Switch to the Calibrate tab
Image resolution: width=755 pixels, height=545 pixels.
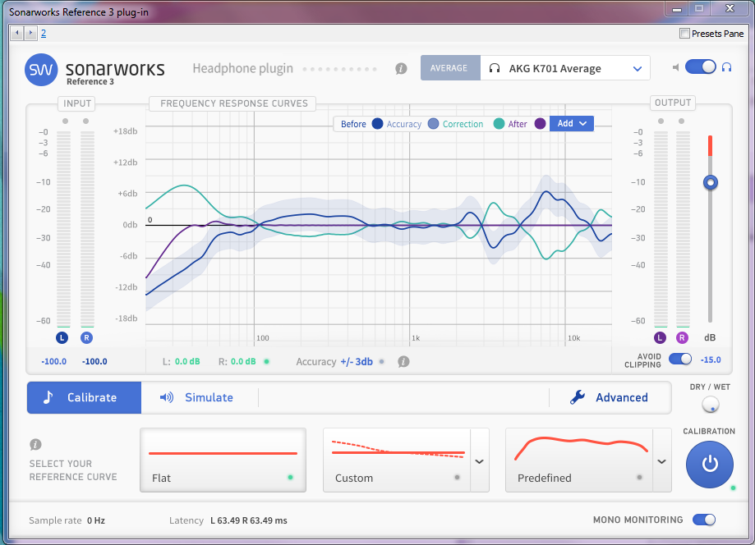85,397
